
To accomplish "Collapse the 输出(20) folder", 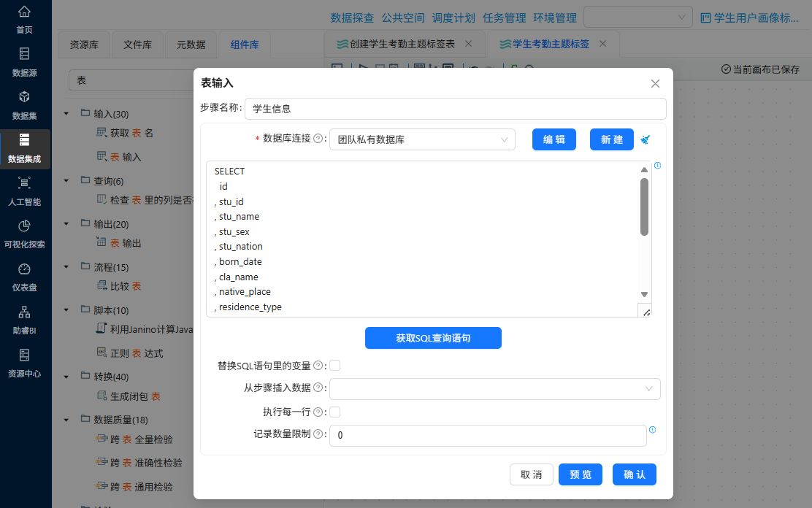I will [66, 223].
